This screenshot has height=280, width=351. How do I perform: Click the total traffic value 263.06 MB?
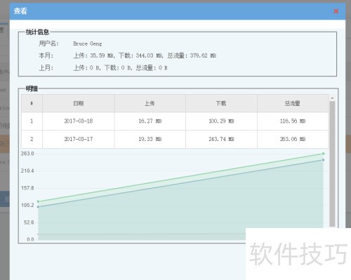click(x=293, y=139)
